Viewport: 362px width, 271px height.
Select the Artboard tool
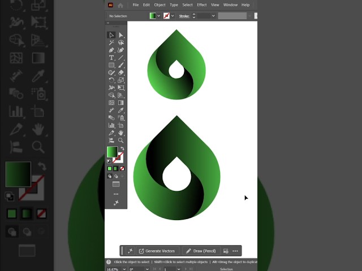pyautogui.click(x=120, y=125)
